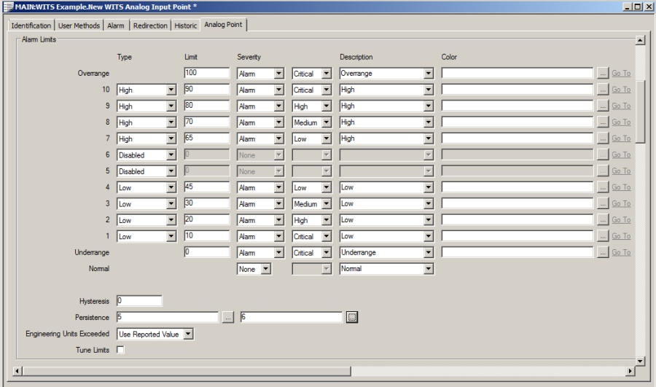Click the browse button for Underrange color

tap(602, 253)
